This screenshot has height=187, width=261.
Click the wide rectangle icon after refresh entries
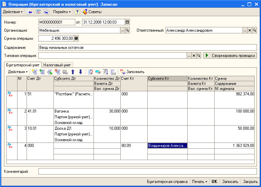pyautogui.click(x=98, y=72)
